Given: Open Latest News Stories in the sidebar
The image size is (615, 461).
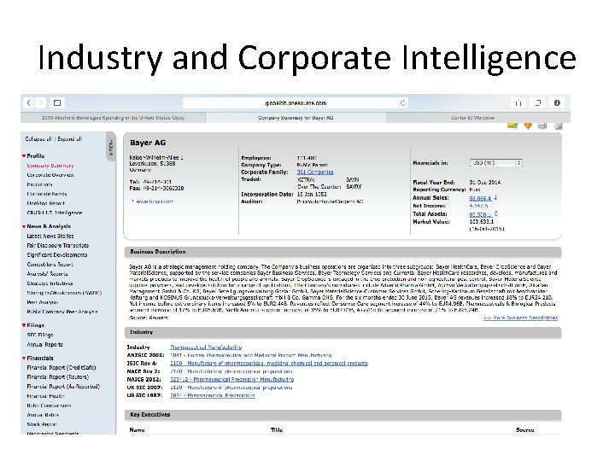Looking at the screenshot, I should 50,236.
